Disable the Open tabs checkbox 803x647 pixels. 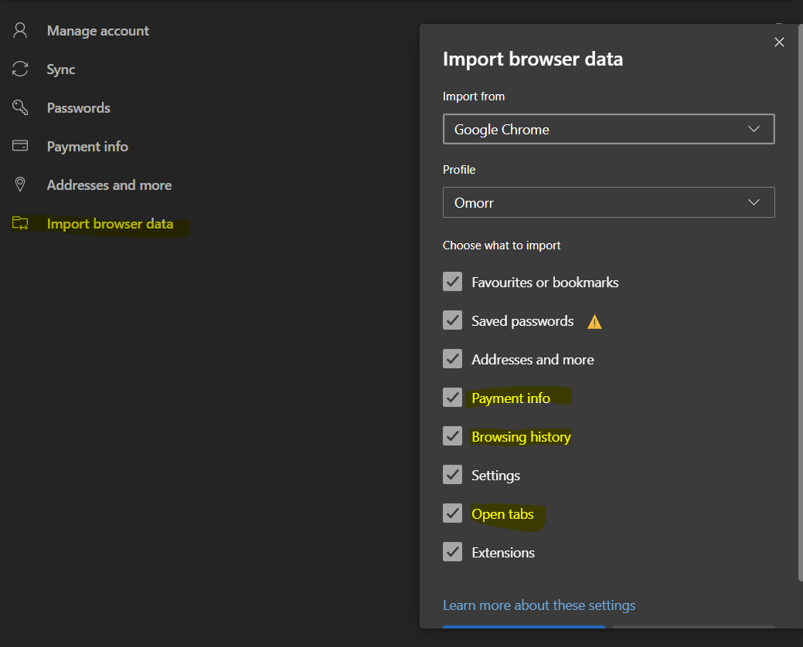(453, 513)
